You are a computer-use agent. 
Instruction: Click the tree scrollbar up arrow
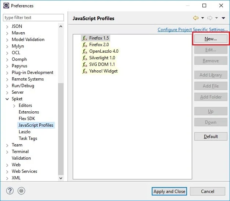[61, 26]
